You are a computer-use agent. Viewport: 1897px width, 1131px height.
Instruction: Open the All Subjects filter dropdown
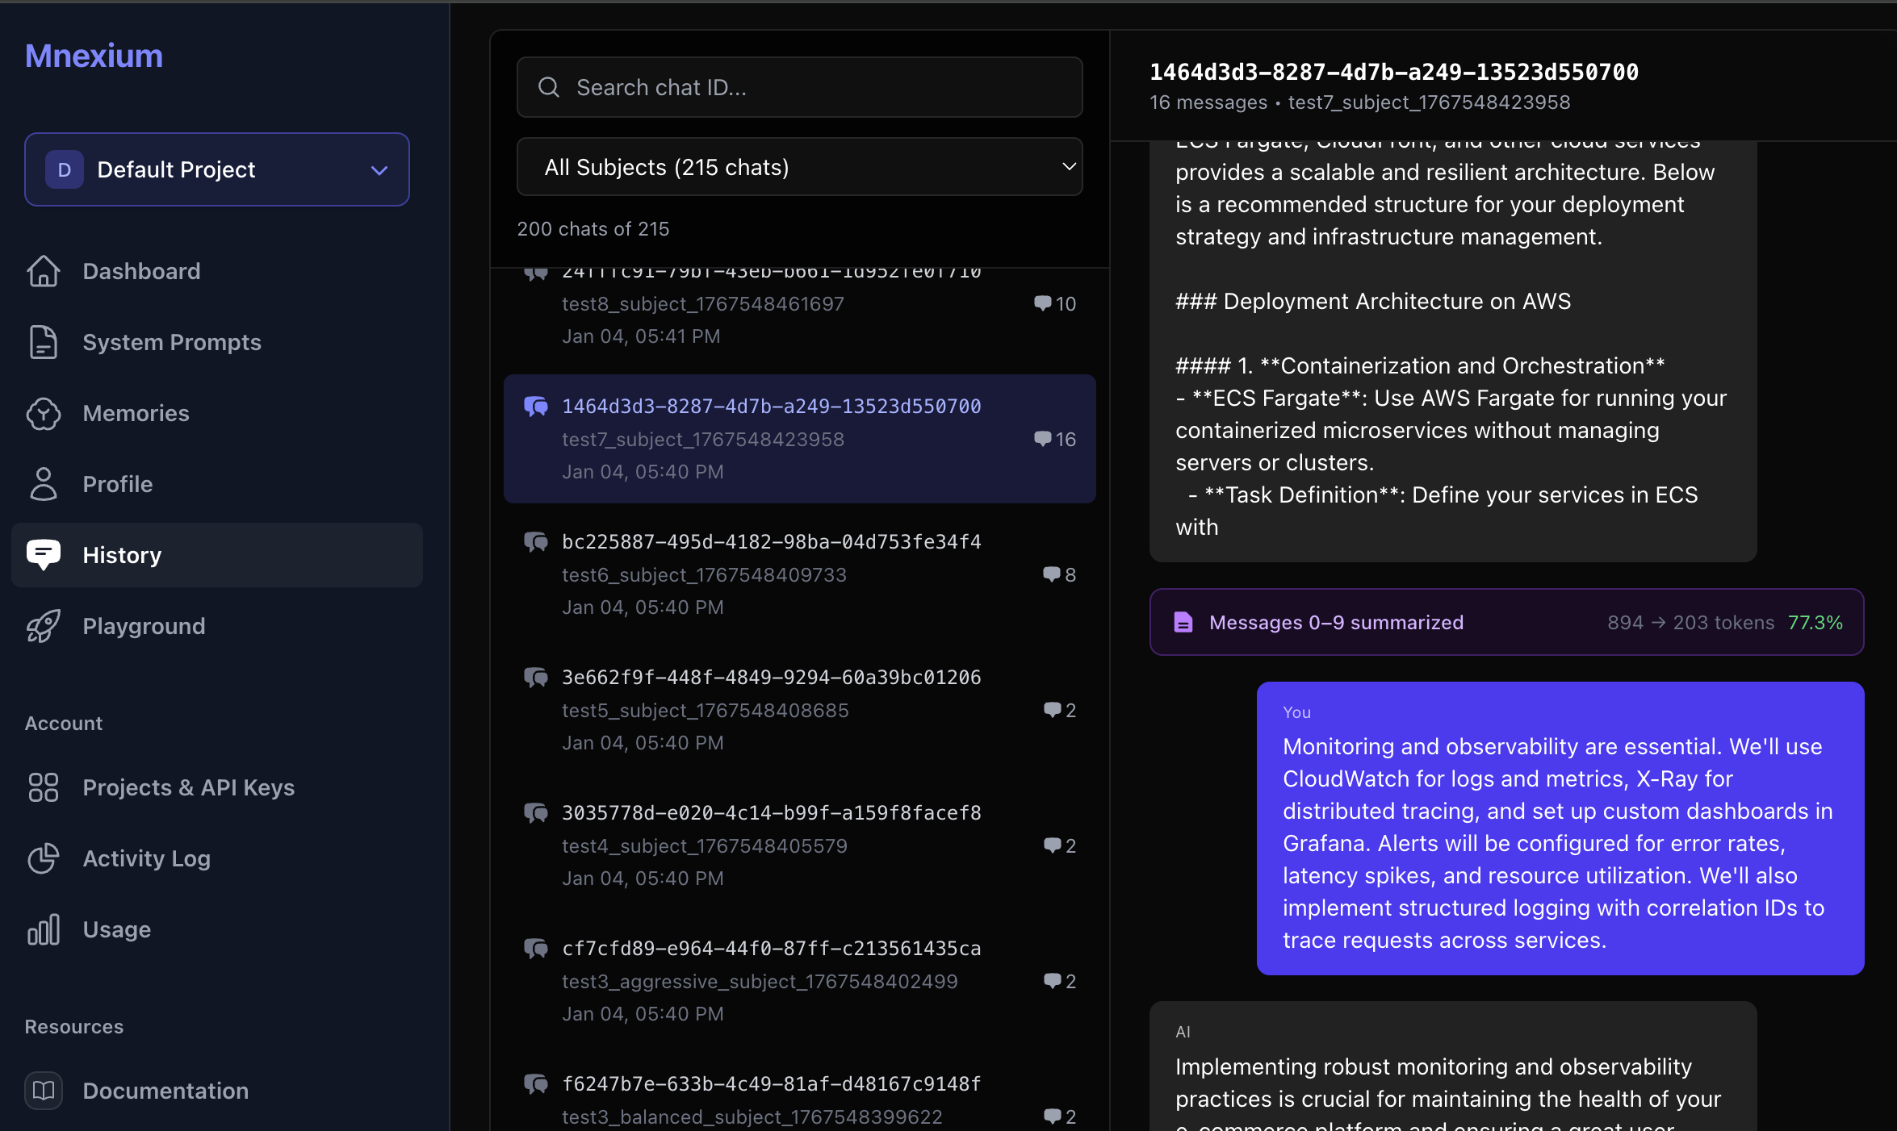[x=799, y=167]
